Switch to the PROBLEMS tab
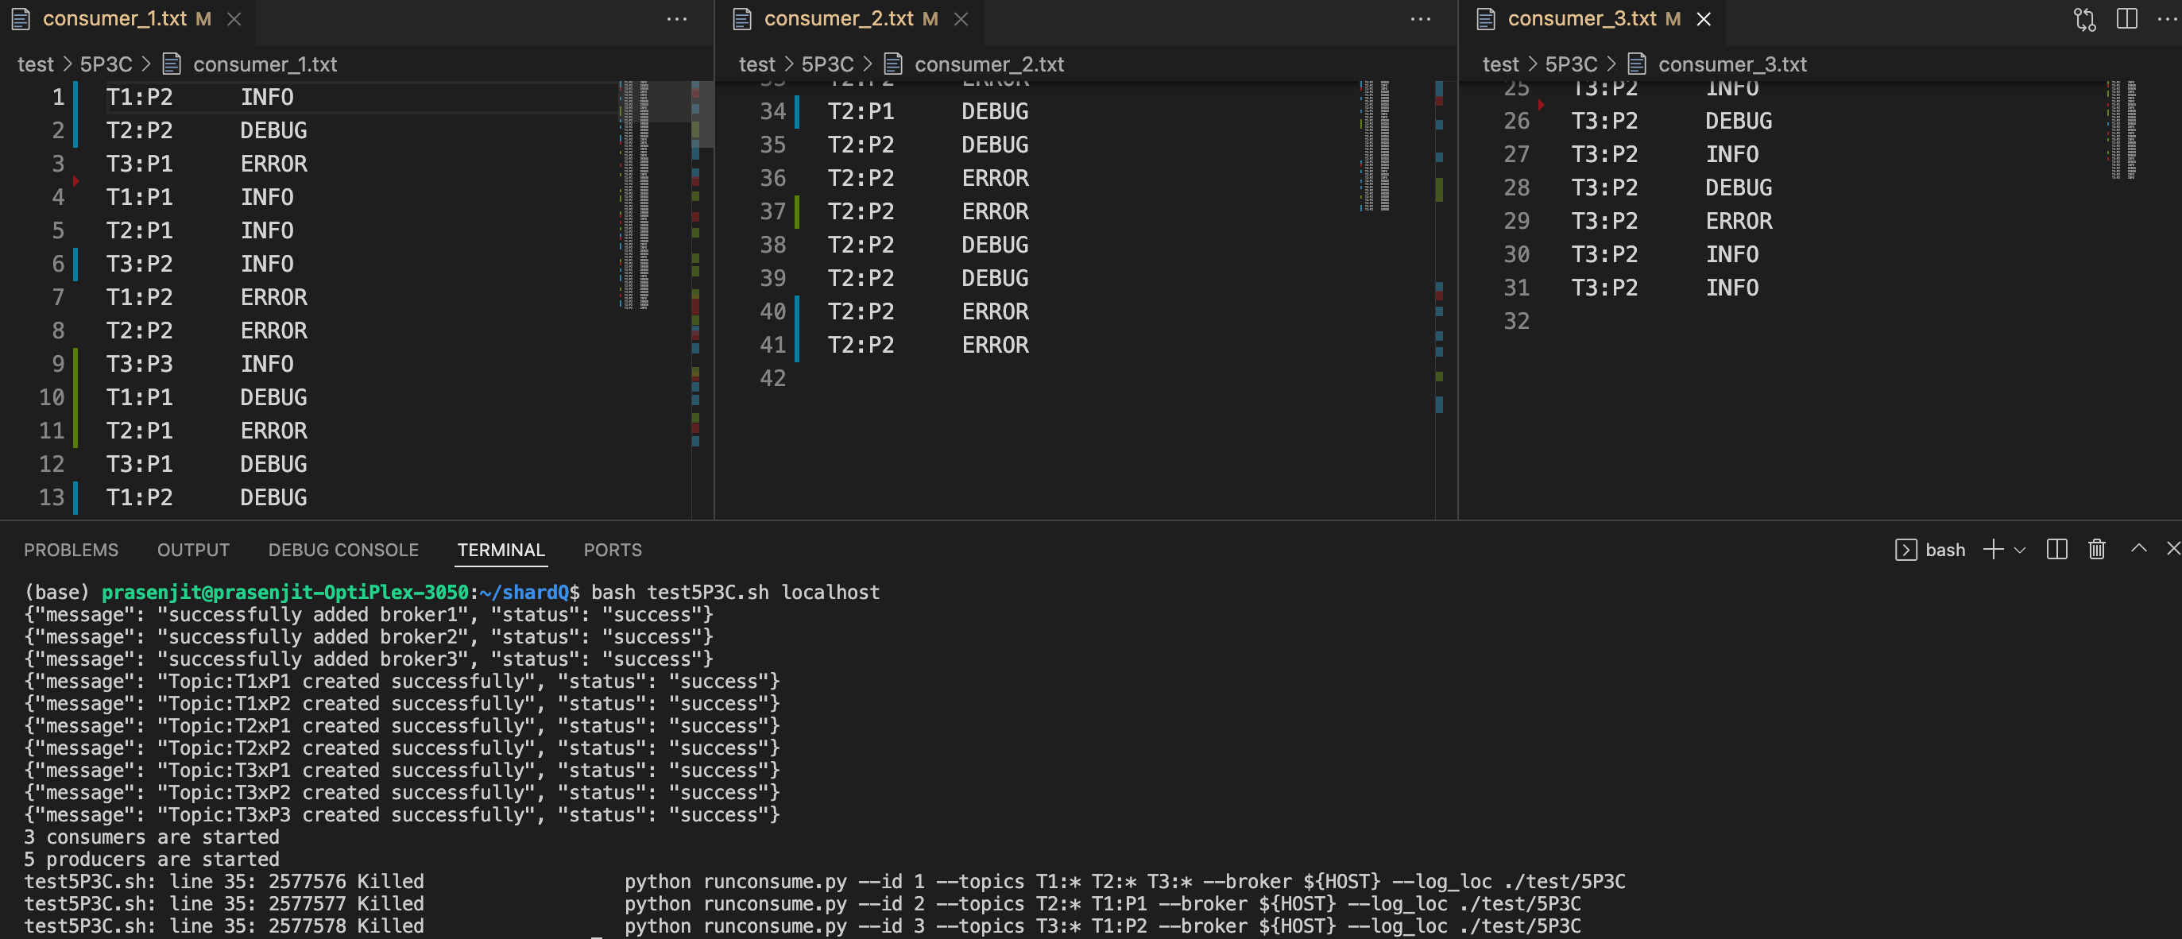The width and height of the screenshot is (2182, 939). [72, 551]
